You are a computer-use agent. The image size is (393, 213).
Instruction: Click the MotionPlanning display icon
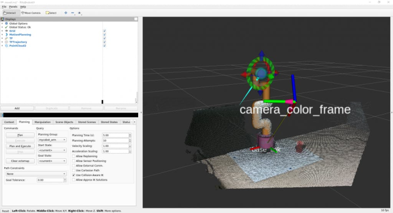click(x=6, y=34)
